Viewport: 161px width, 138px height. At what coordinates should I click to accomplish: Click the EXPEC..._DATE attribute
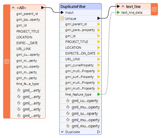27,43
